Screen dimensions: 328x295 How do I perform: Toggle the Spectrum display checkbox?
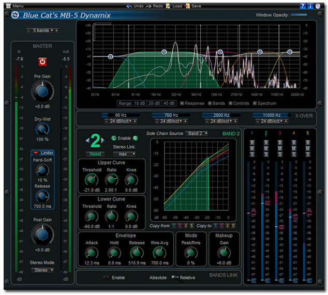tap(255, 103)
